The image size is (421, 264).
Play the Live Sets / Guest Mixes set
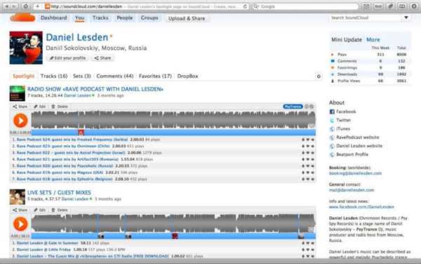[20, 224]
